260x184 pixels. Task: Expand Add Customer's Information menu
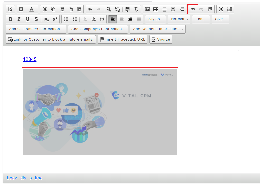[36, 29]
